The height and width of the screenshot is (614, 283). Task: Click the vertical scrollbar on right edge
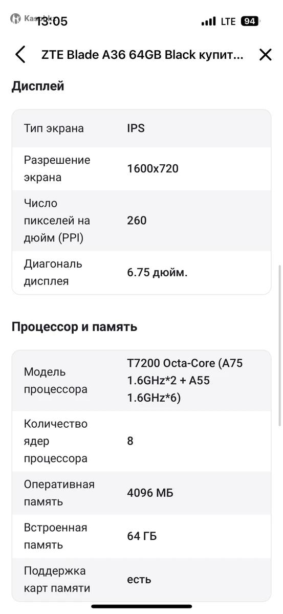point(279,345)
